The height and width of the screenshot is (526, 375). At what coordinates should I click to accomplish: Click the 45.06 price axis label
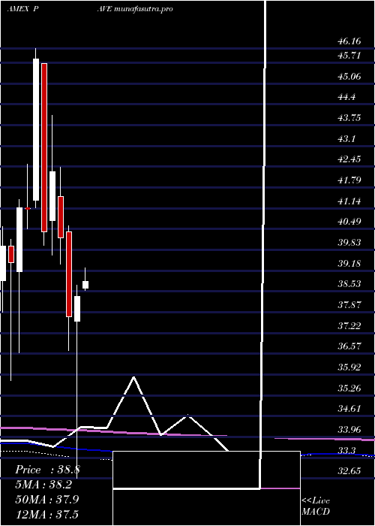(349, 77)
